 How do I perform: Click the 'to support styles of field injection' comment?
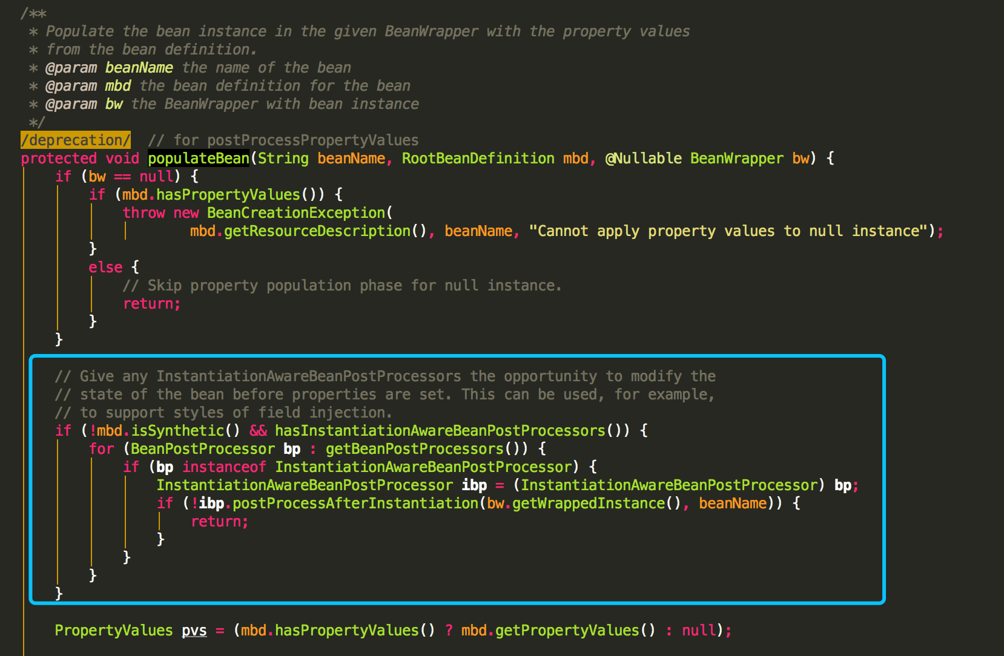click(x=223, y=413)
